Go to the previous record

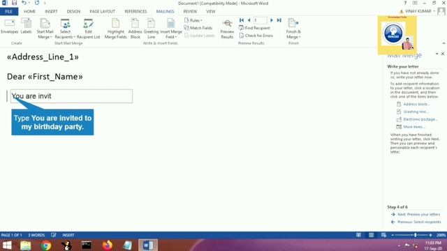coord(249,20)
